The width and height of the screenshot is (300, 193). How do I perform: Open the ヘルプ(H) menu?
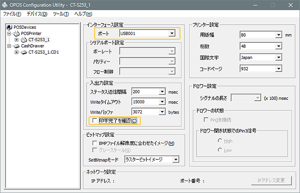click(x=83, y=14)
